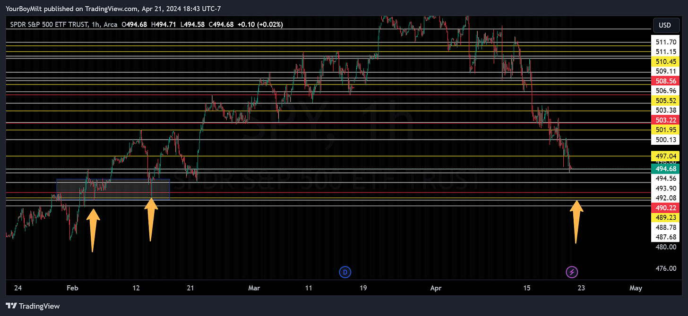Click the 12 date on time axis

(137, 288)
